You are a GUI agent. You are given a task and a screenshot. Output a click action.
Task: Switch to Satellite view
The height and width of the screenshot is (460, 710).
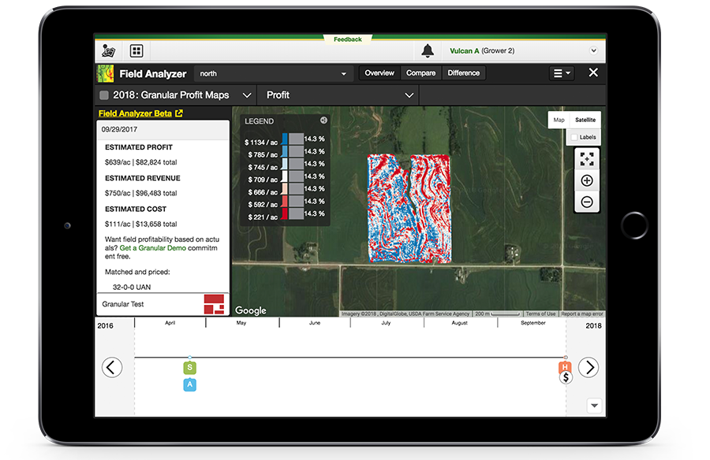585,120
